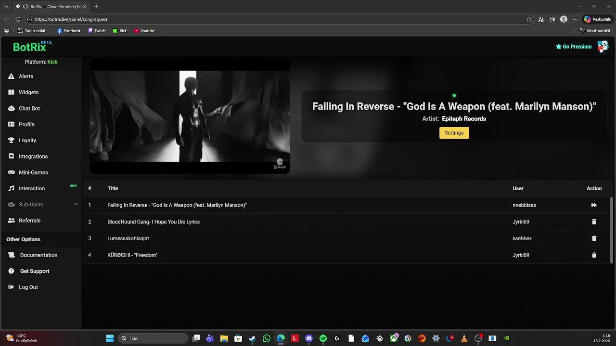
Task: Add page to favorites star
Action: 529,19
